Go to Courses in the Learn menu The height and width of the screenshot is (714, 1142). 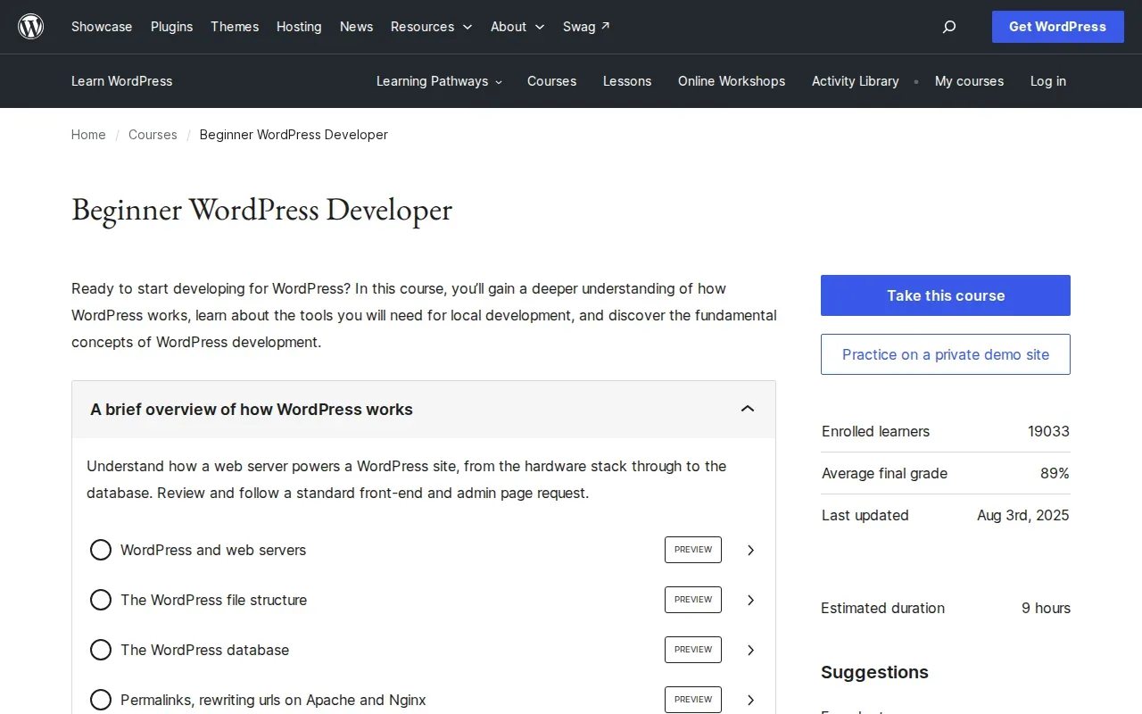(552, 81)
